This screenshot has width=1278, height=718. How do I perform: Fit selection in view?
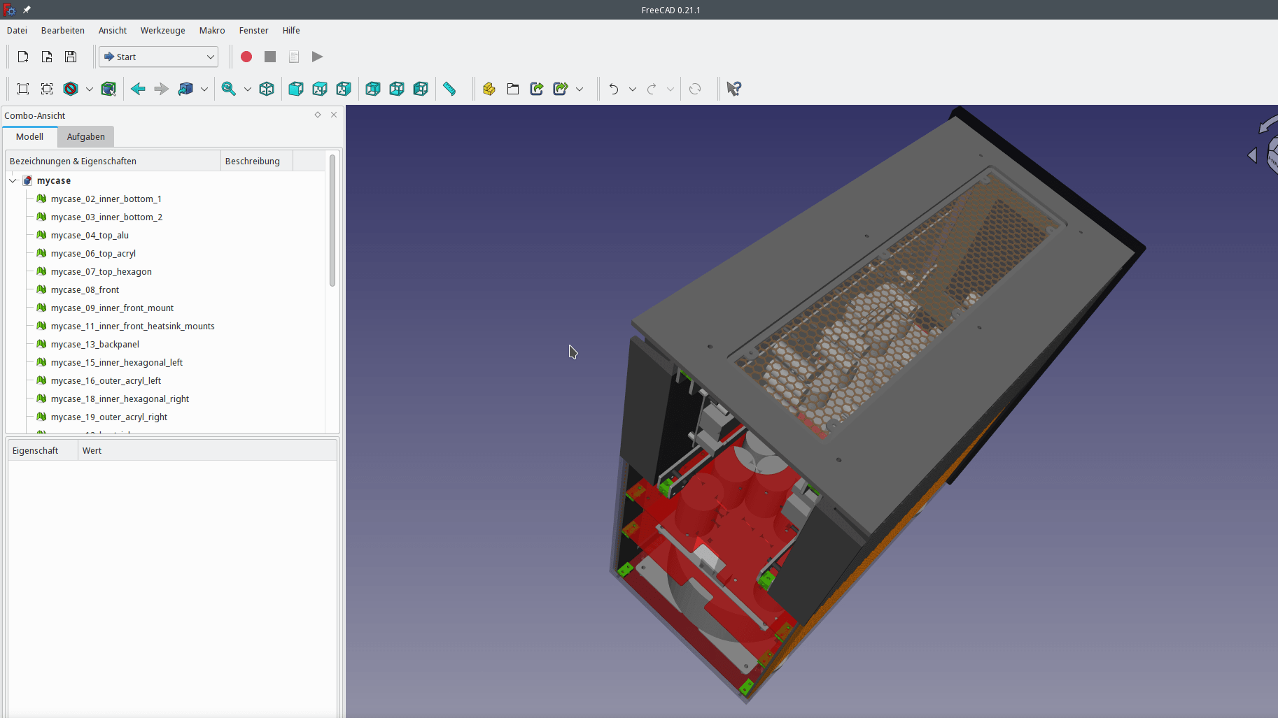[47, 89]
